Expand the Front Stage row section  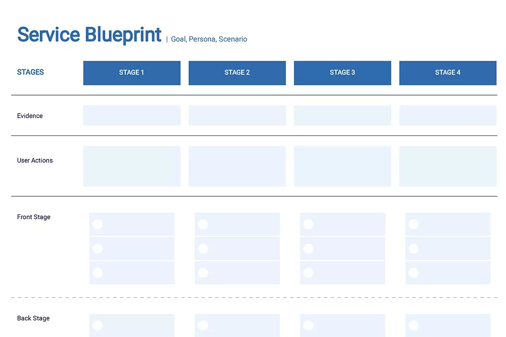[x=33, y=217]
